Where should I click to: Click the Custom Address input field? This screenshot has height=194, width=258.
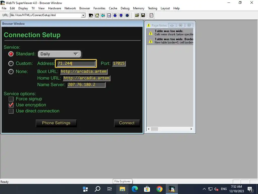tap(76, 63)
